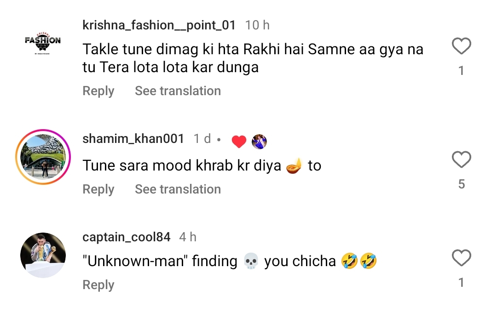Viewport: 497px width, 313px height.
Task: Like shamim_khan001's comment with the heart
Action: pos(461,160)
